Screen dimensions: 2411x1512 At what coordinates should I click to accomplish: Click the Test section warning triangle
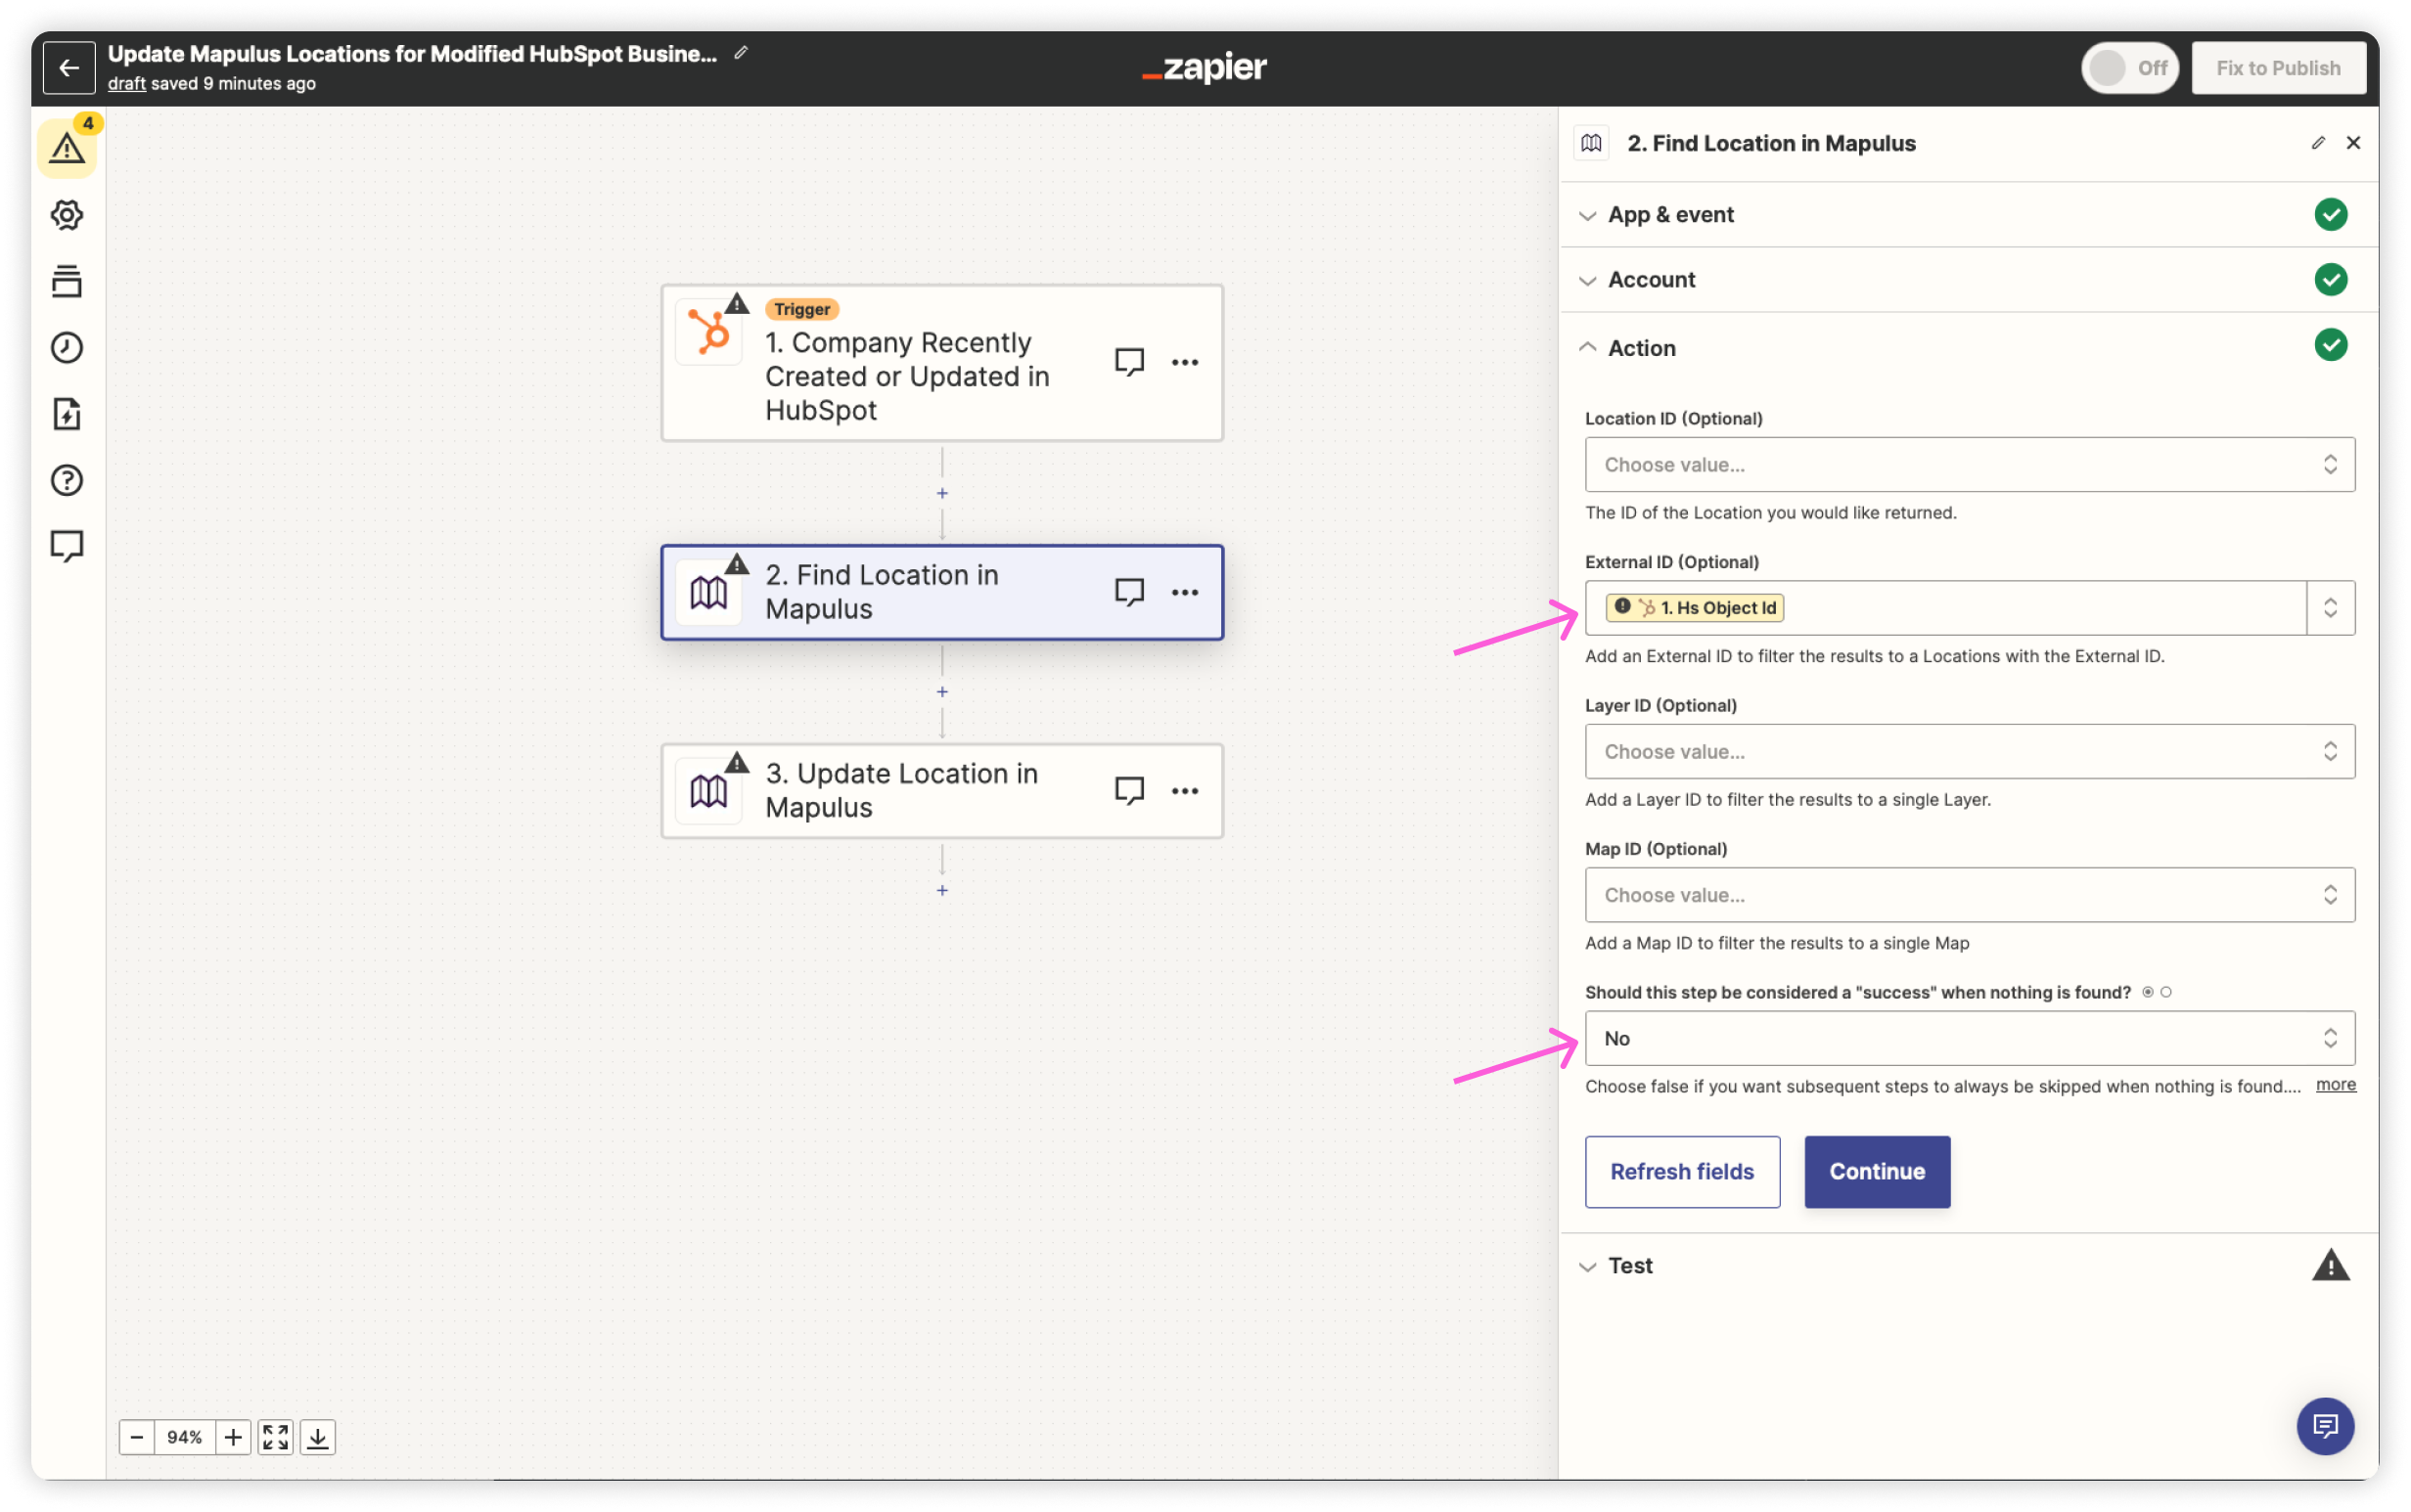point(2330,1265)
